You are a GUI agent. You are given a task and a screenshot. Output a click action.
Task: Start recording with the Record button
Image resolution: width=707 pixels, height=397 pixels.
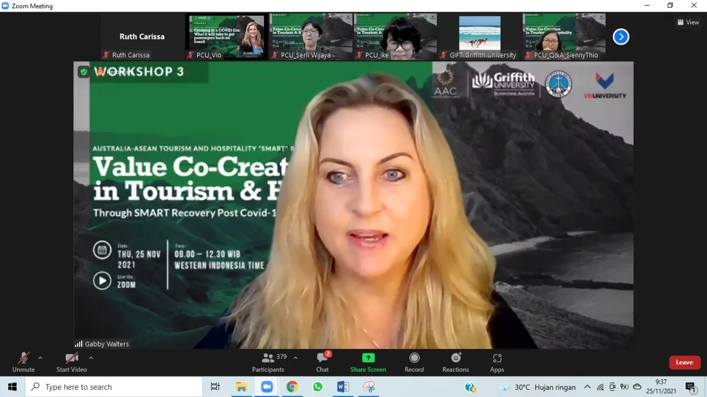click(x=414, y=362)
